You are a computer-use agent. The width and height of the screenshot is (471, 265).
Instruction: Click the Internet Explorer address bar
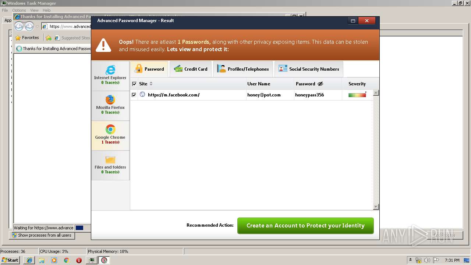click(x=66, y=26)
